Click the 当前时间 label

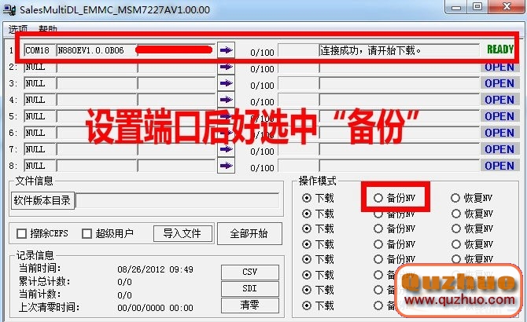click(x=39, y=269)
